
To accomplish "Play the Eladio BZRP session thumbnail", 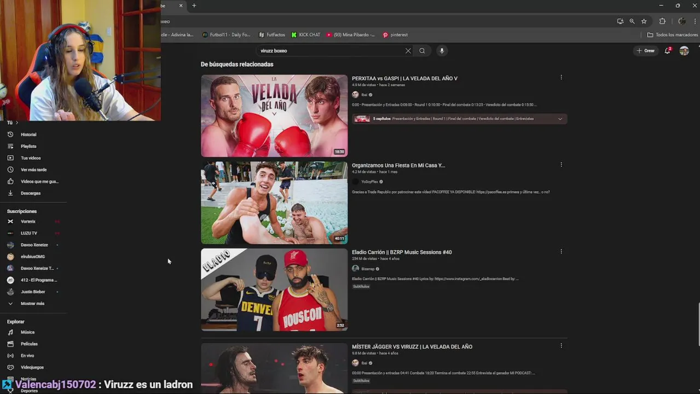I will pos(274,290).
